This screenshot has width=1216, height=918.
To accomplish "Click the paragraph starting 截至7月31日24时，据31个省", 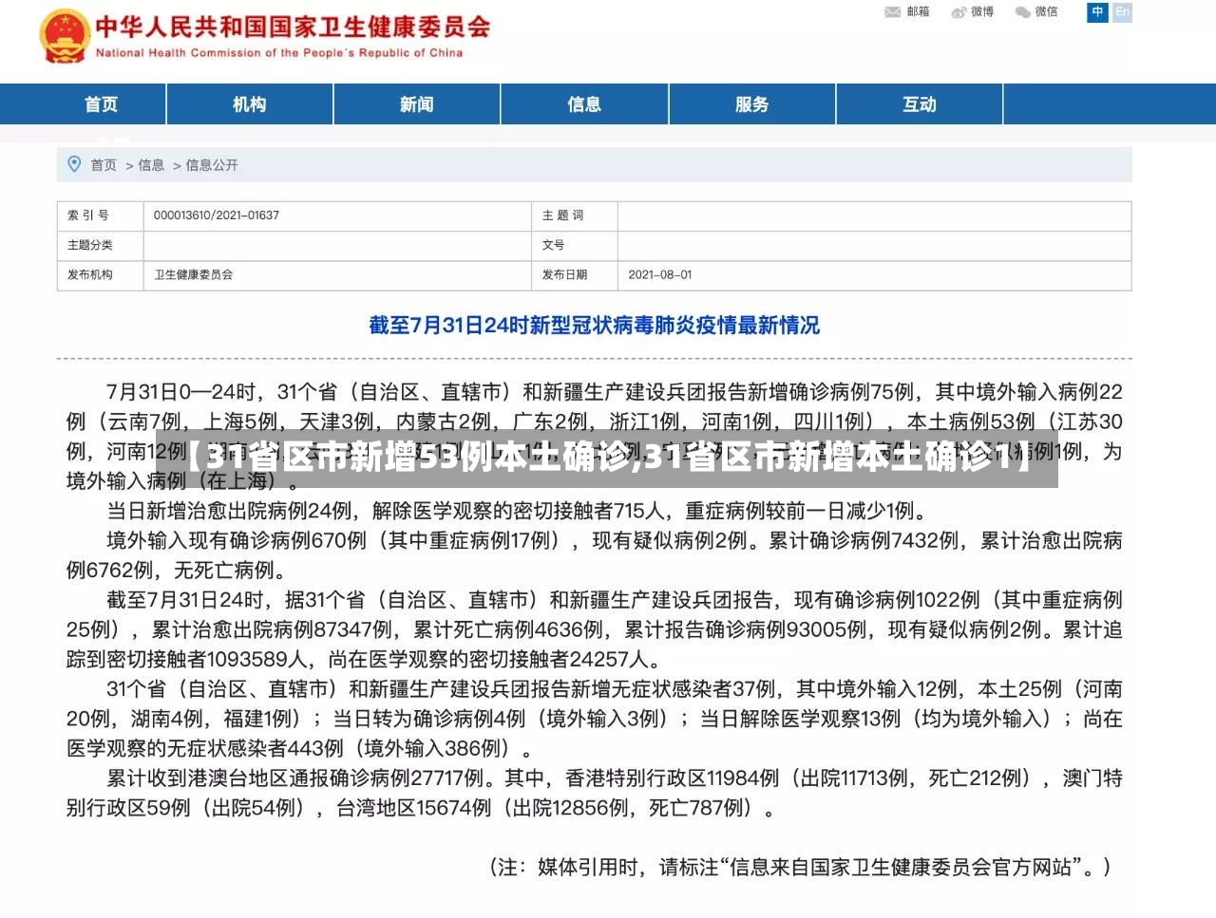I will [x=595, y=629].
